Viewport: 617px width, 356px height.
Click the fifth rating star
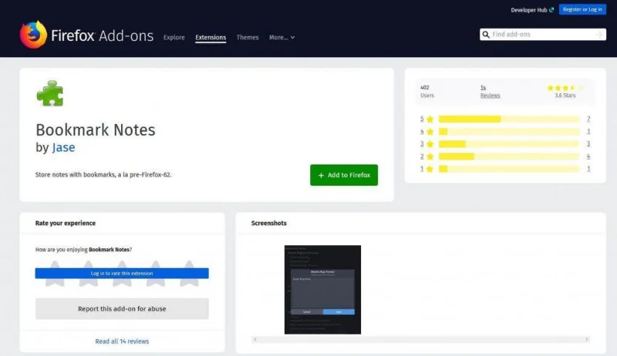point(189,274)
